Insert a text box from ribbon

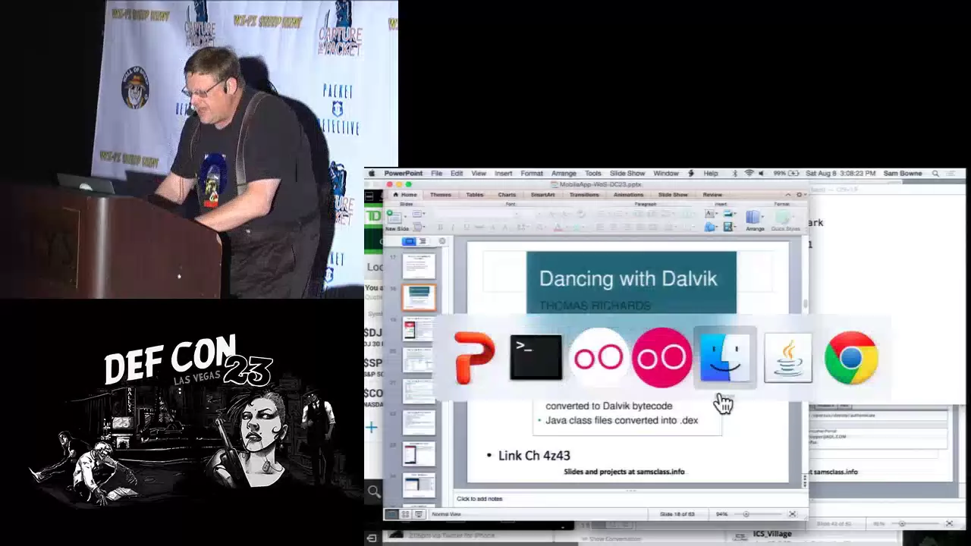click(x=710, y=215)
